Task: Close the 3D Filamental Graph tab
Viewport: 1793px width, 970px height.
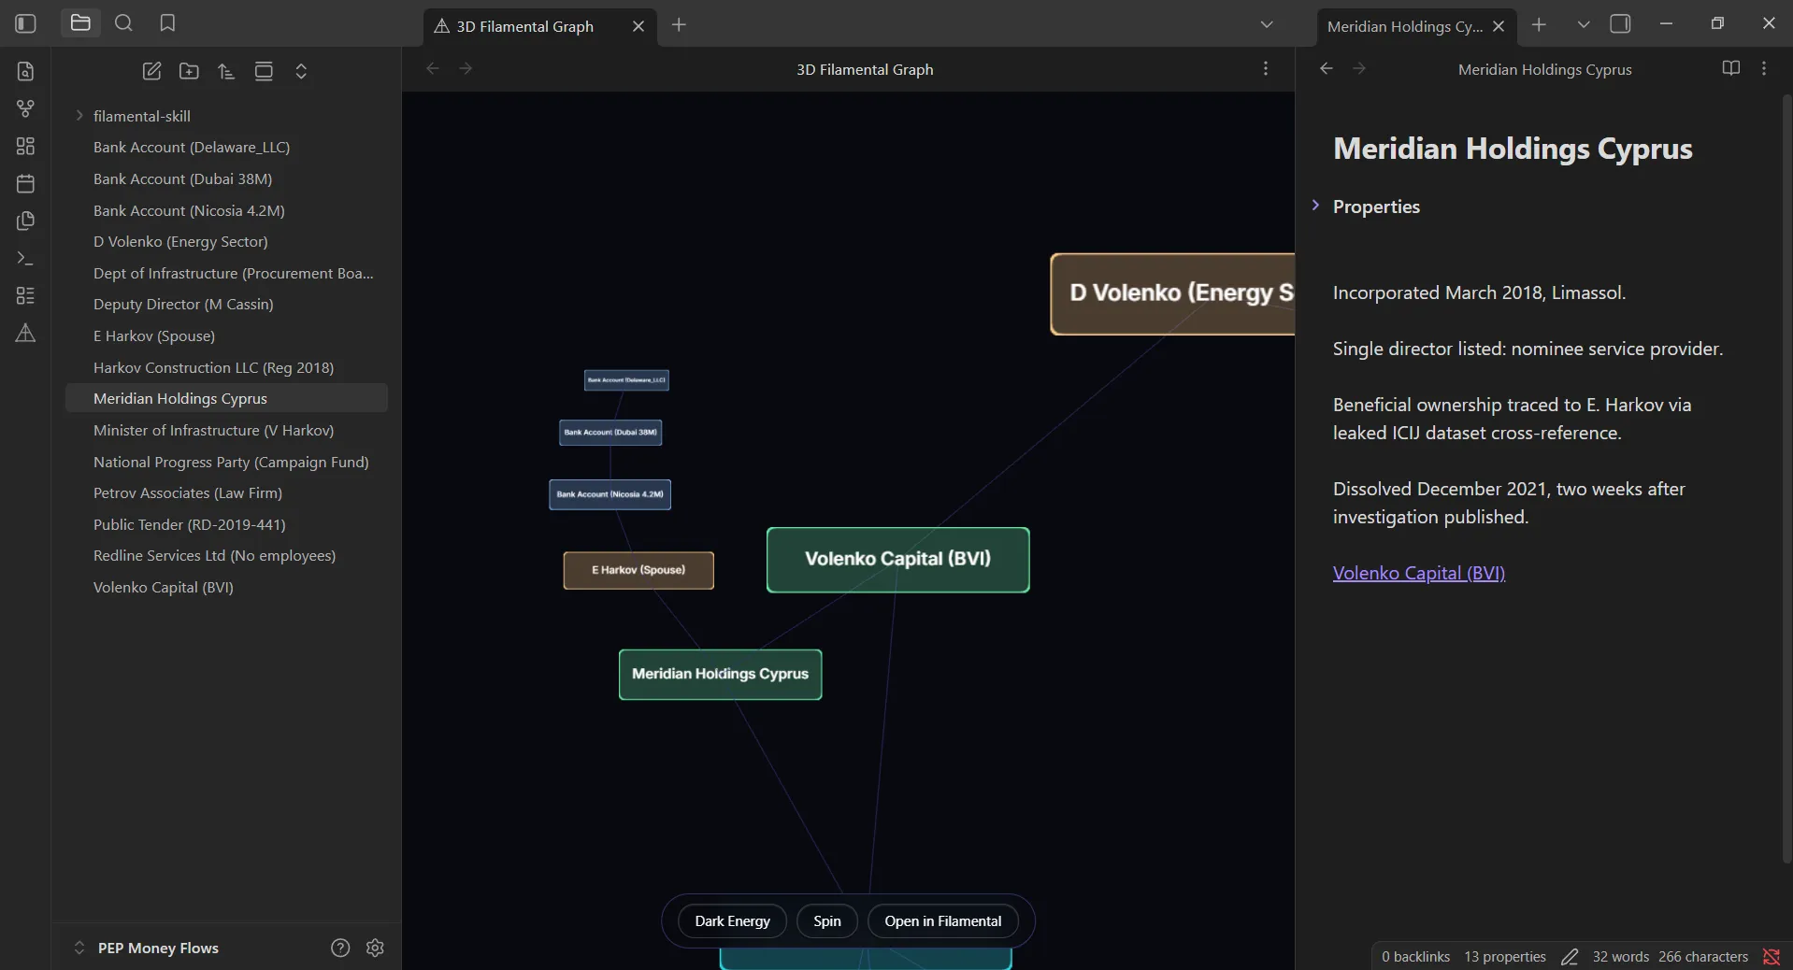Action: tap(638, 26)
